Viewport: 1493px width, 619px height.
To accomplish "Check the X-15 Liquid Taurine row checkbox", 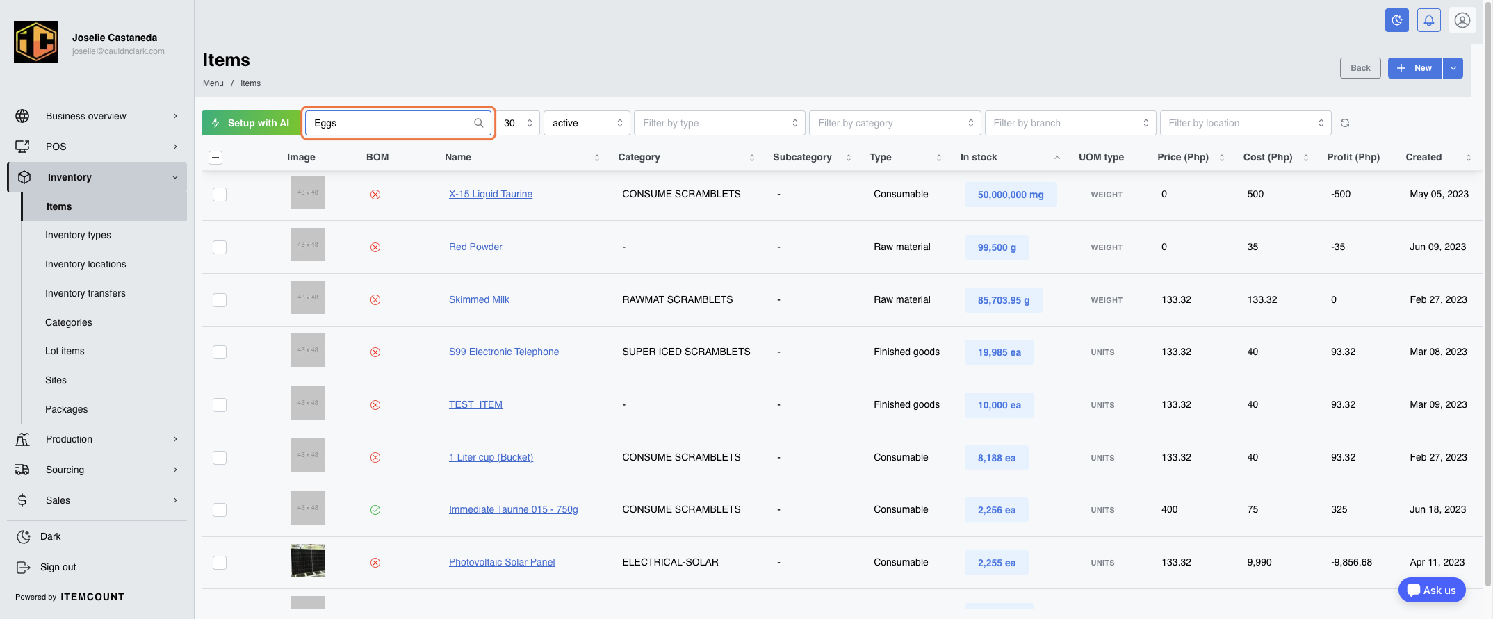I will click(220, 195).
